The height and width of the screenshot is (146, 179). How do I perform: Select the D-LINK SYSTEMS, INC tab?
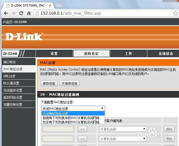(x=28, y=6)
